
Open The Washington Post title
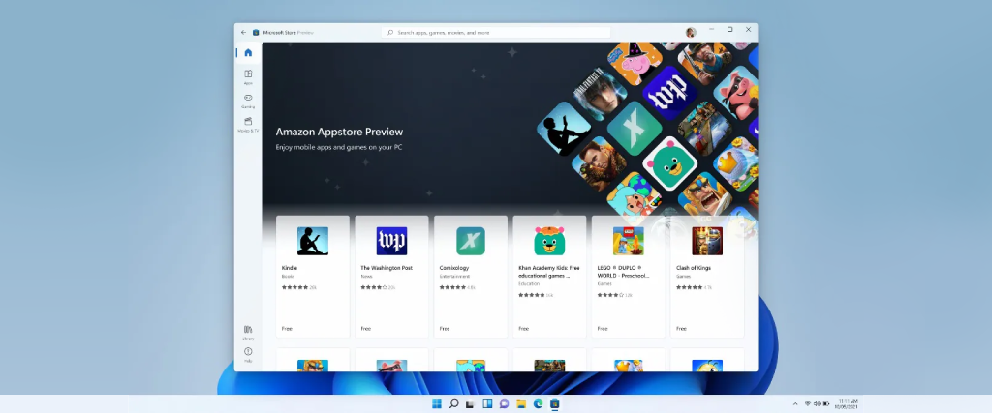[x=387, y=268]
